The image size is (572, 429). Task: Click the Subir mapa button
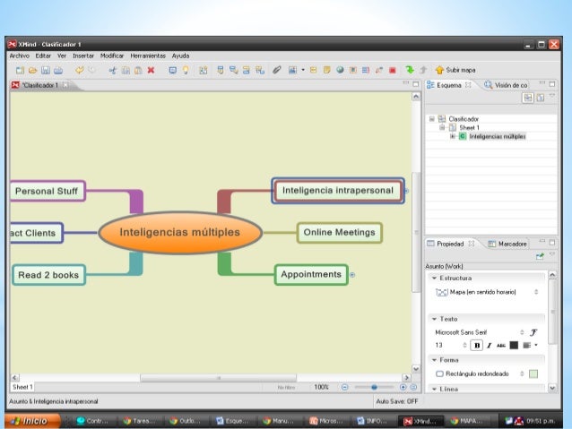455,69
